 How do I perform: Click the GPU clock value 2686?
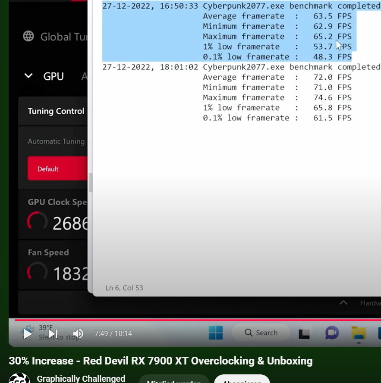click(x=70, y=224)
